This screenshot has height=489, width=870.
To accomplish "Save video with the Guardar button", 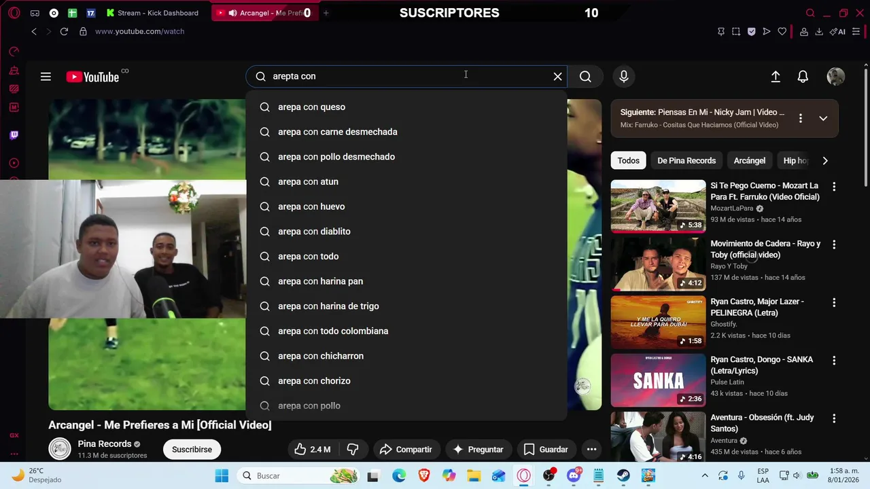I will [546, 450].
